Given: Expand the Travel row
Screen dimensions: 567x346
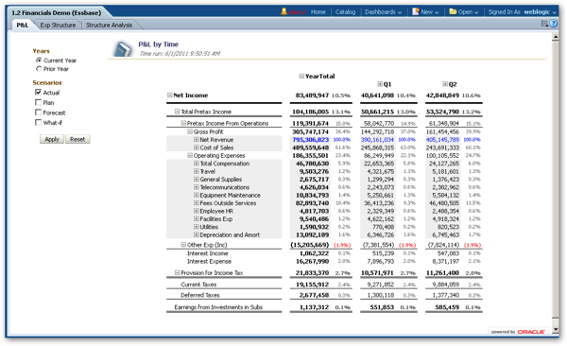Looking at the screenshot, I should pos(196,171).
